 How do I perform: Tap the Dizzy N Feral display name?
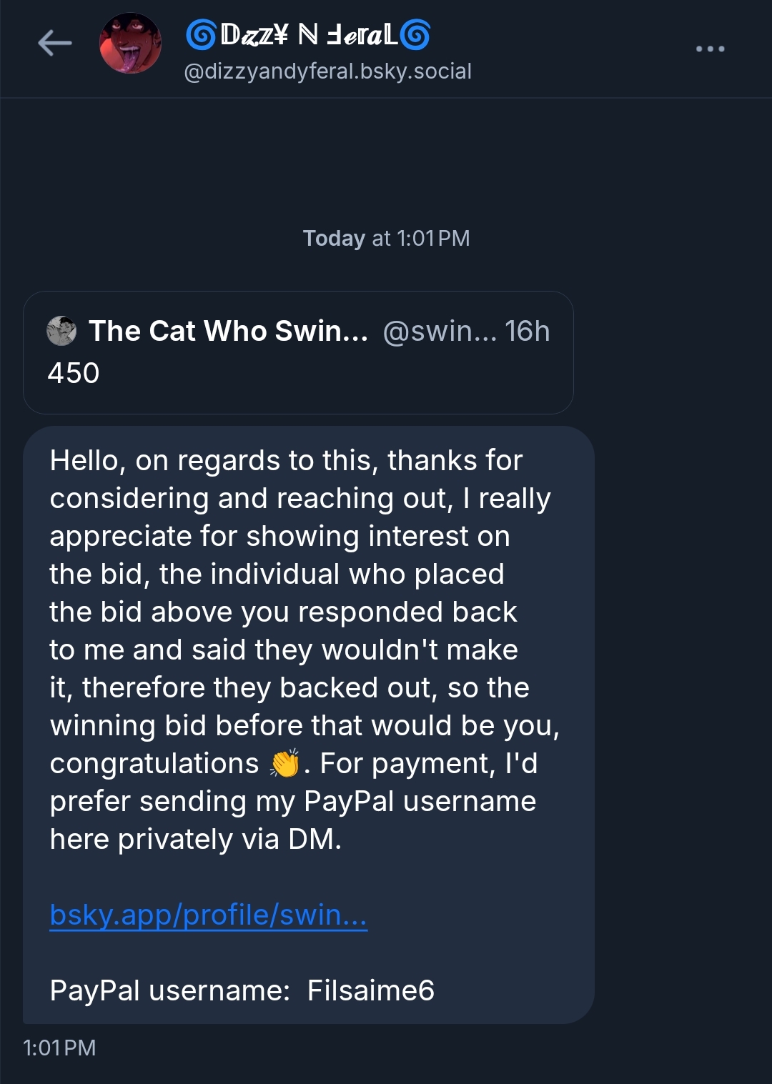pyautogui.click(x=308, y=34)
